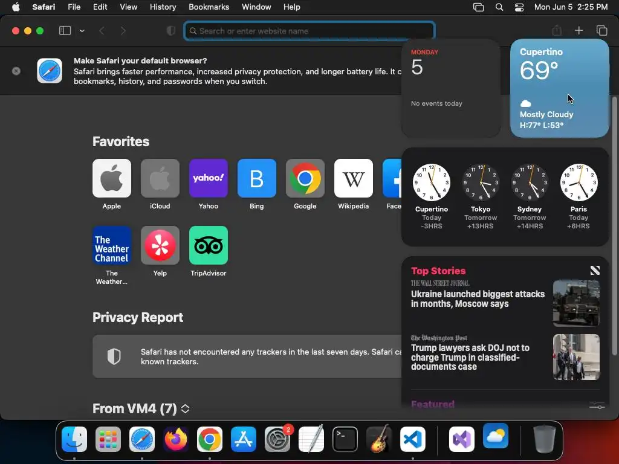Open the start page settings sliders icon
The height and width of the screenshot is (464, 619).
597,405
